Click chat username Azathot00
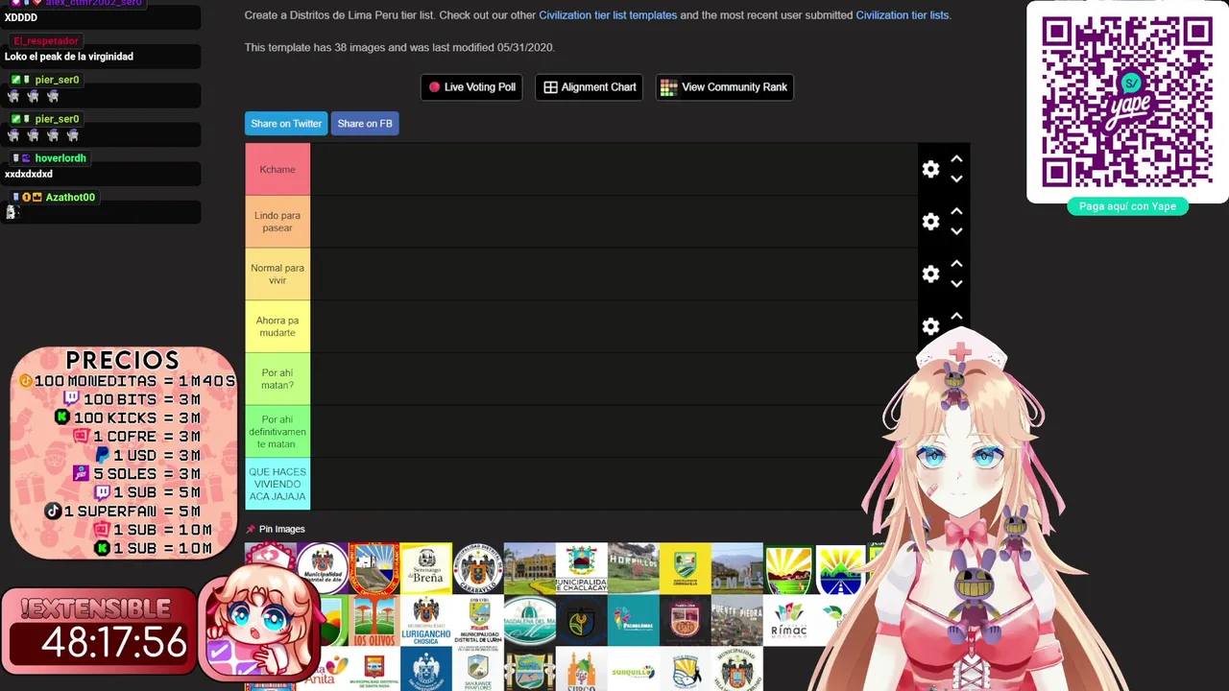1229x691 pixels. coord(70,198)
